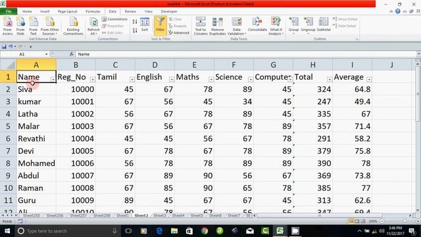Clear the applied filter
The height and width of the screenshot is (237, 421).
click(x=176, y=19)
